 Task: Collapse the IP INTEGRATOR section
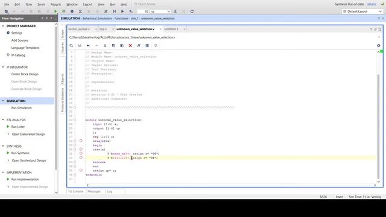3,67
